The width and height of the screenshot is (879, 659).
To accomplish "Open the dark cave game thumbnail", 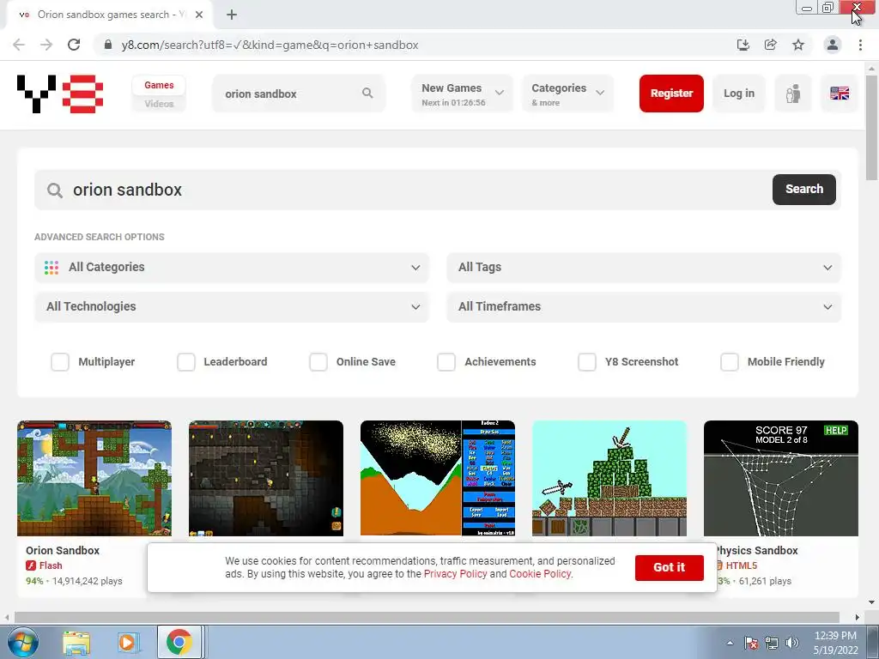I will pyautogui.click(x=266, y=478).
